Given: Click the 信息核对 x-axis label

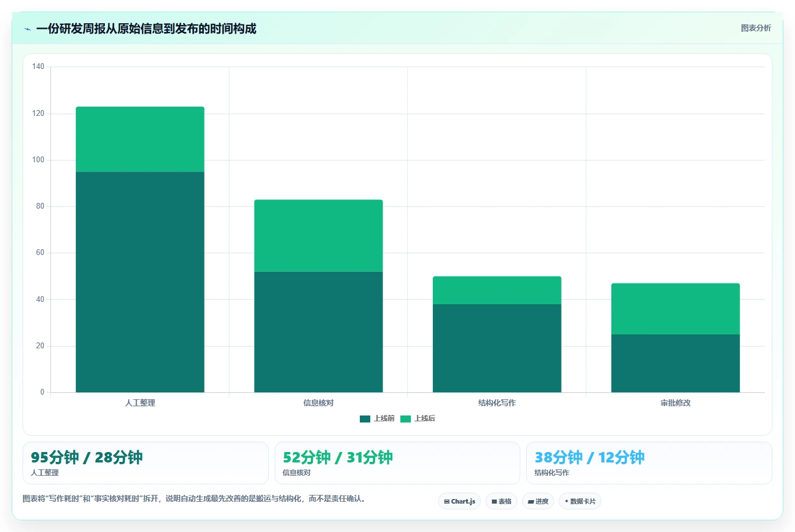Looking at the screenshot, I should (319, 403).
